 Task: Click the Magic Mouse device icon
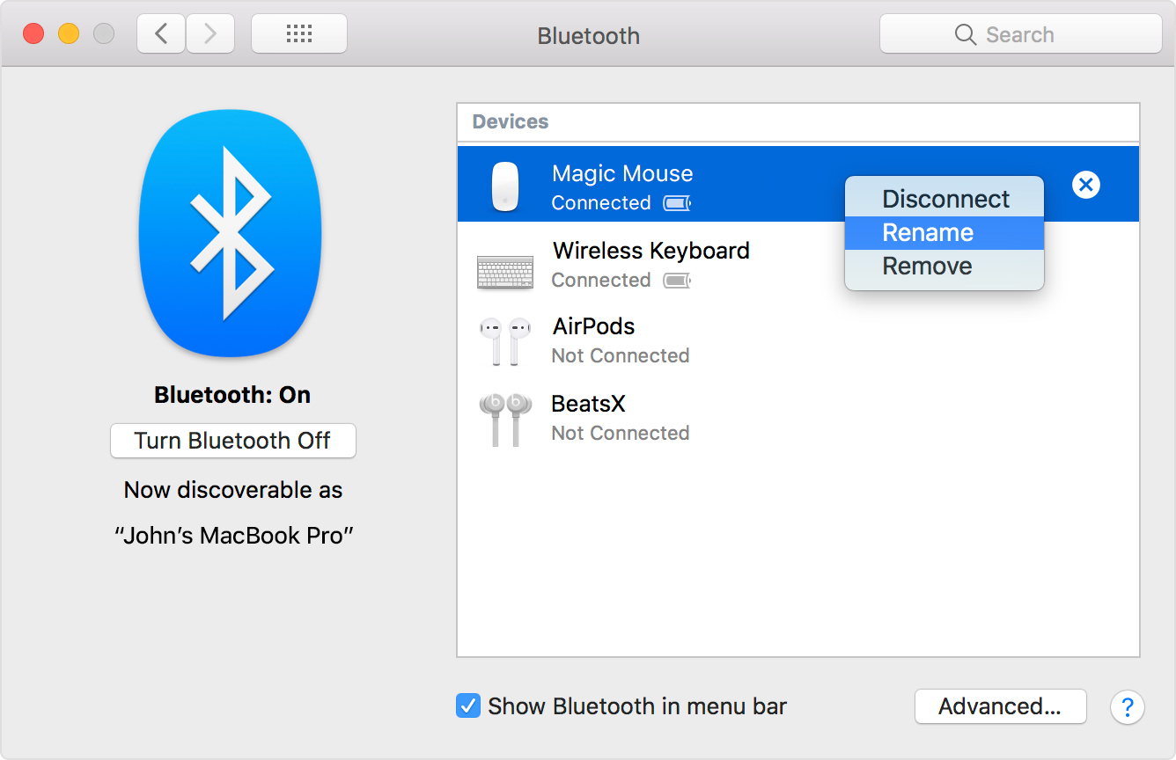[505, 184]
